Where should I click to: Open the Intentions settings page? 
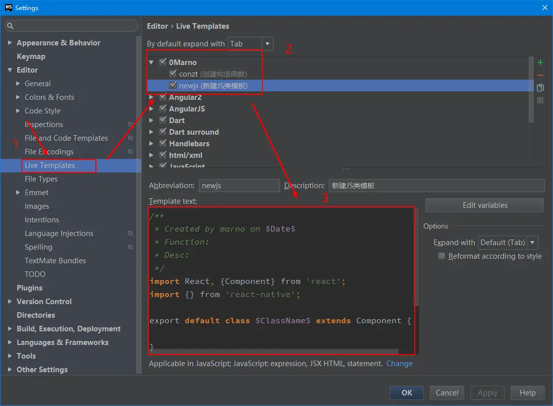[x=42, y=220]
